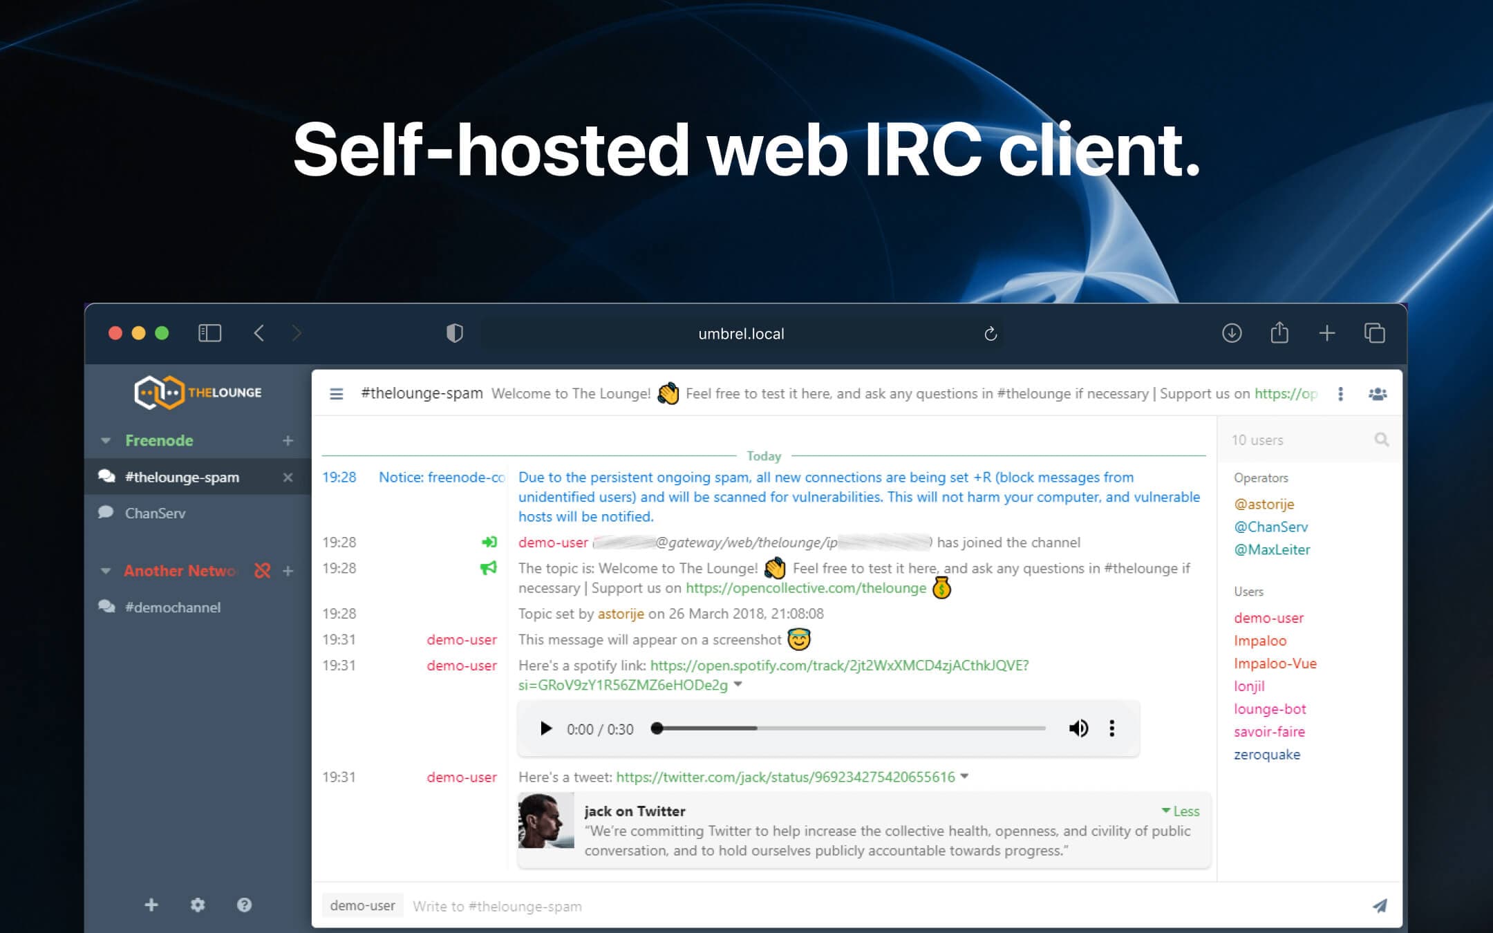Screen dimensions: 1493x933
Task: Click the plus icon to add network
Action: (151, 905)
